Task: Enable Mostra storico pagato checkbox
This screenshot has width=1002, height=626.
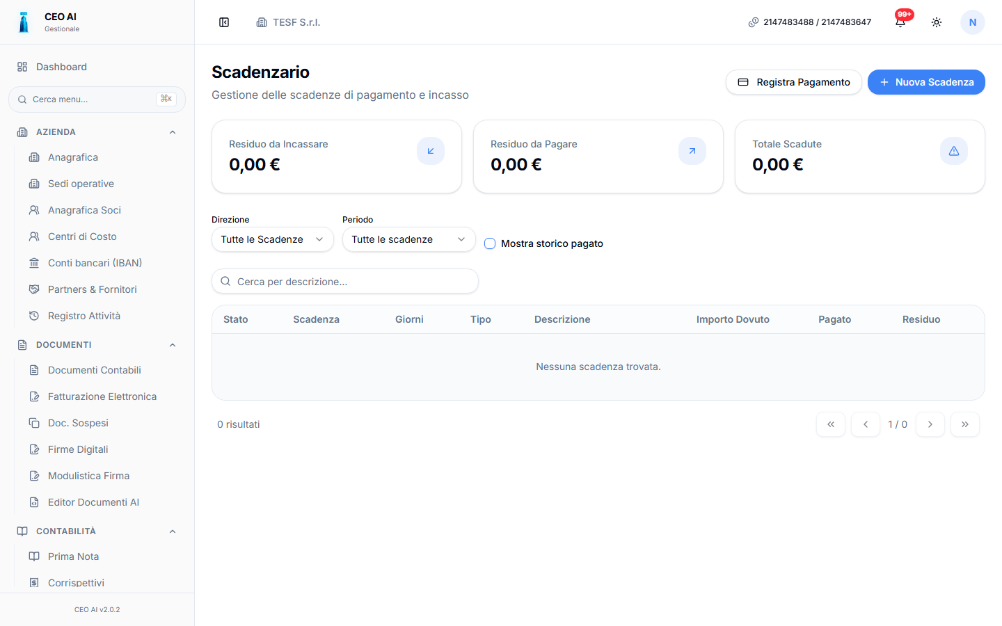Action: click(490, 243)
